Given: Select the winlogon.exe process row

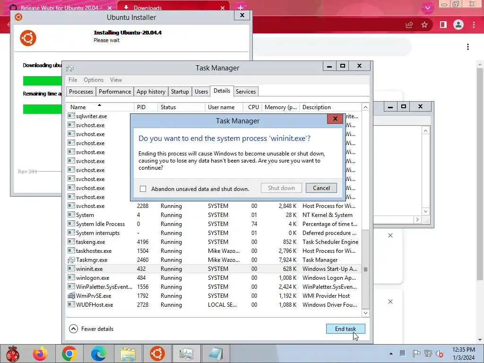Looking at the screenshot, I should (213, 278).
